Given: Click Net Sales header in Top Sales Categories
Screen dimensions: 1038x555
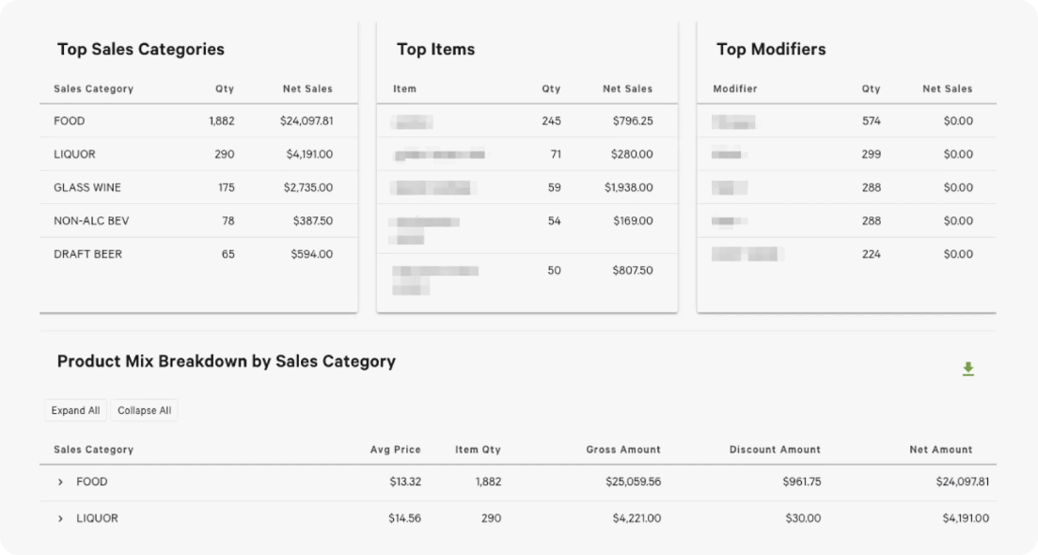Looking at the screenshot, I should 307,88.
